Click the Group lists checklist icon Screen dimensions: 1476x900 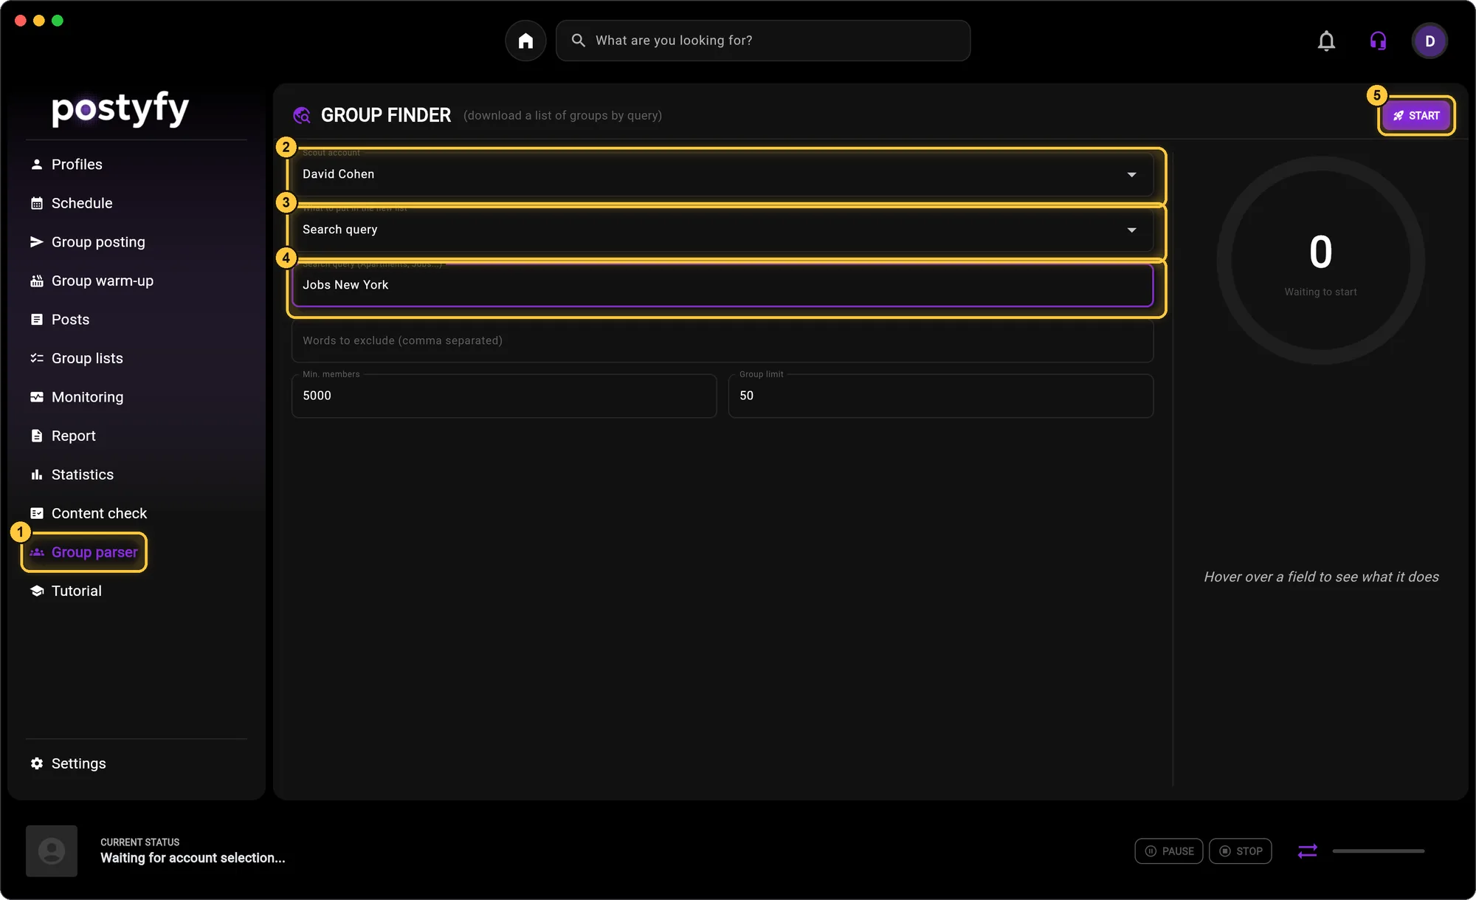(36, 358)
